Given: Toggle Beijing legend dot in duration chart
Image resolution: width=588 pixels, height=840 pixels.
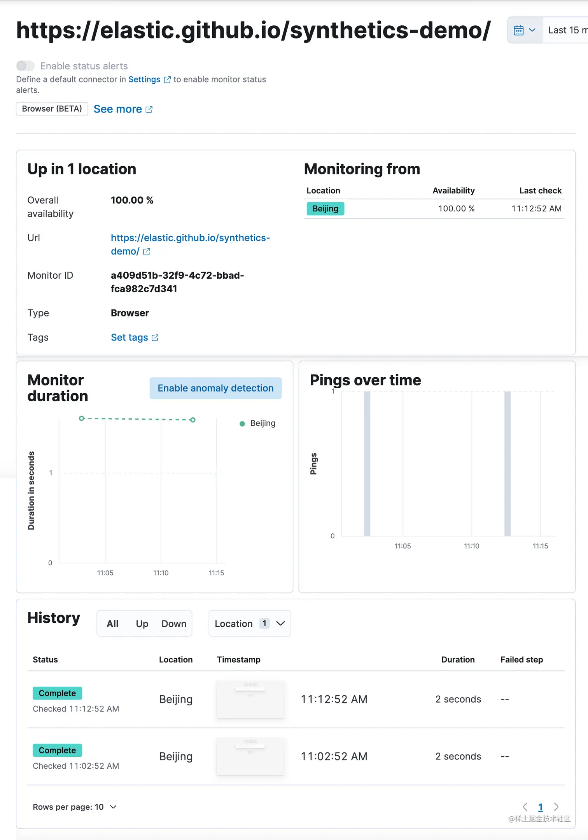Looking at the screenshot, I should [242, 424].
